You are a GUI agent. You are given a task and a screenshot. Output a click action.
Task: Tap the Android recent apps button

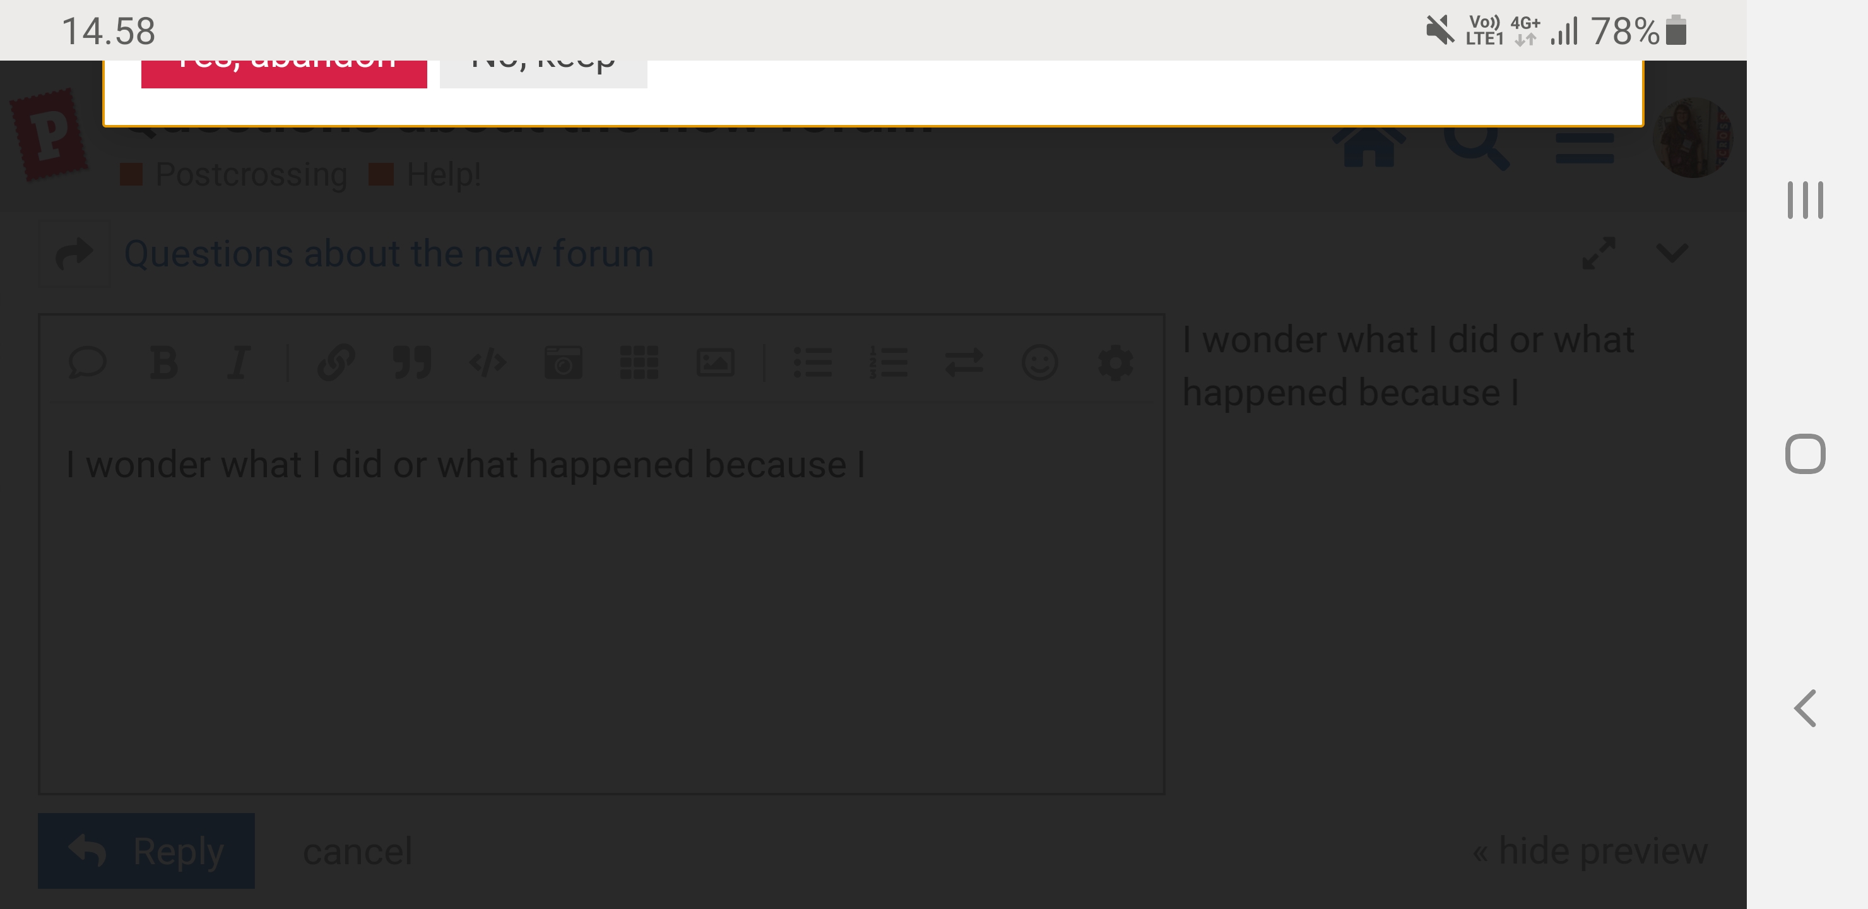(1805, 199)
